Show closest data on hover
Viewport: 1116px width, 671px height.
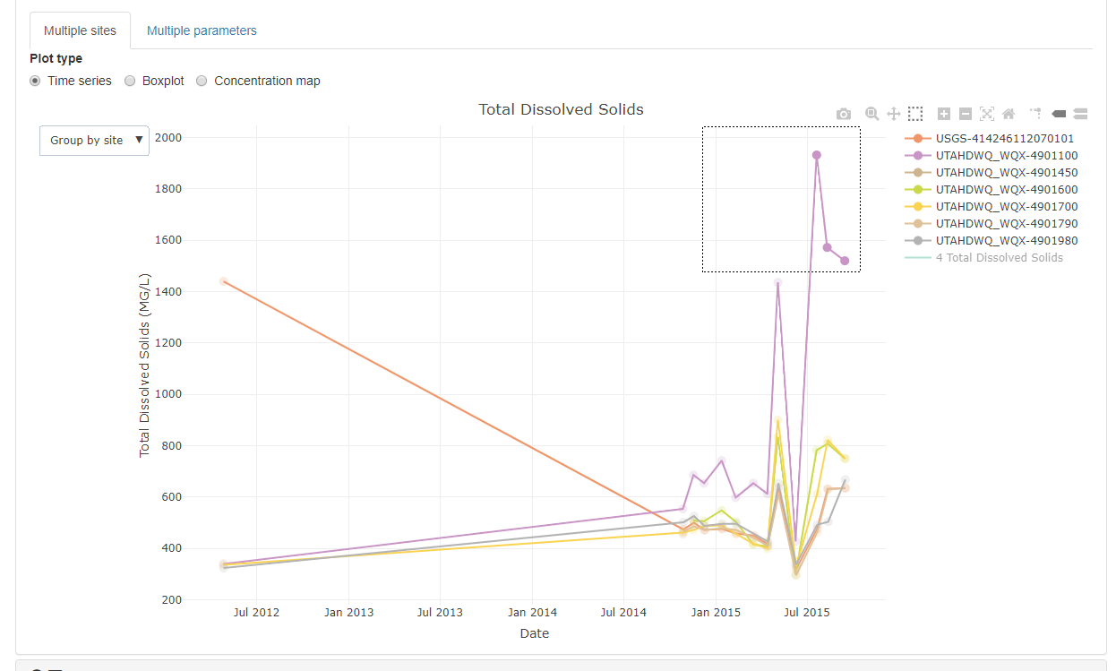coord(1058,114)
